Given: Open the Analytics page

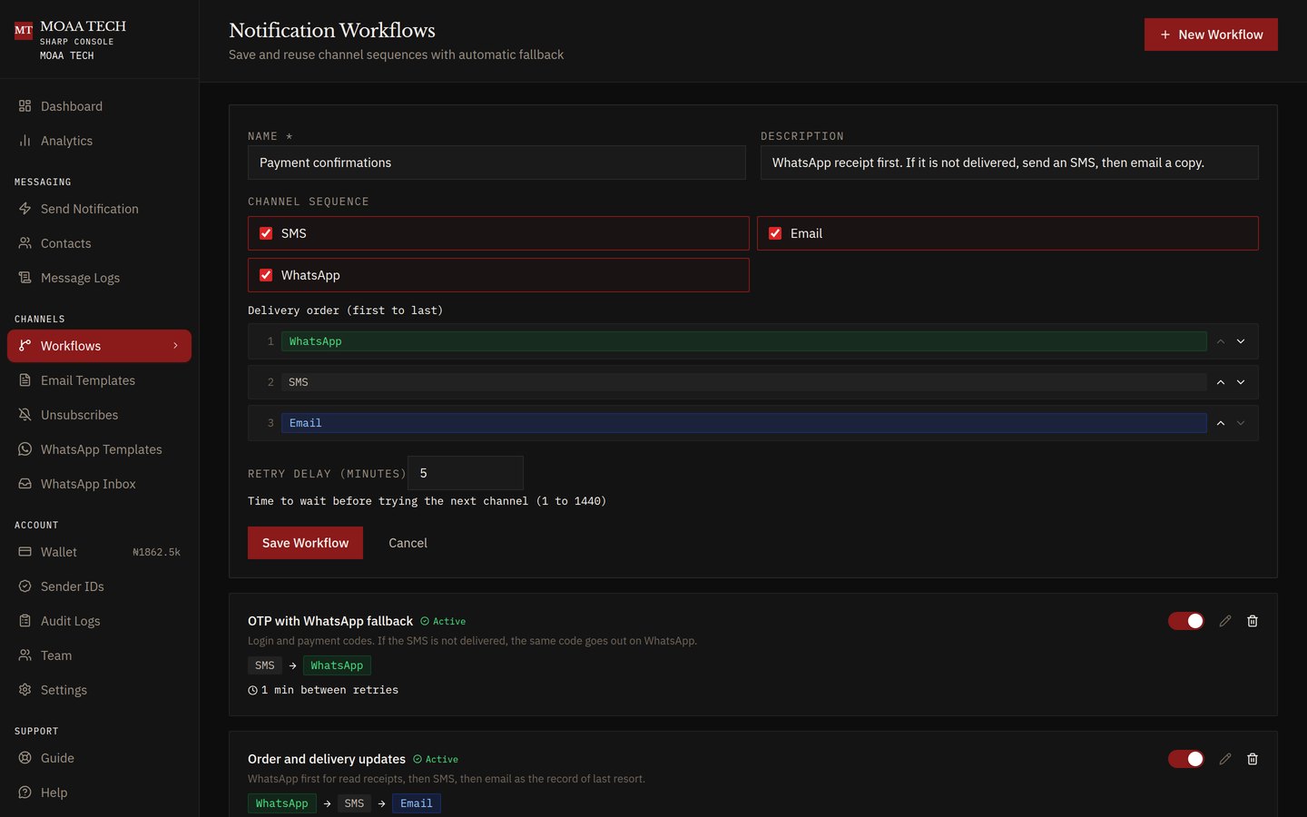Looking at the screenshot, I should click(99, 141).
